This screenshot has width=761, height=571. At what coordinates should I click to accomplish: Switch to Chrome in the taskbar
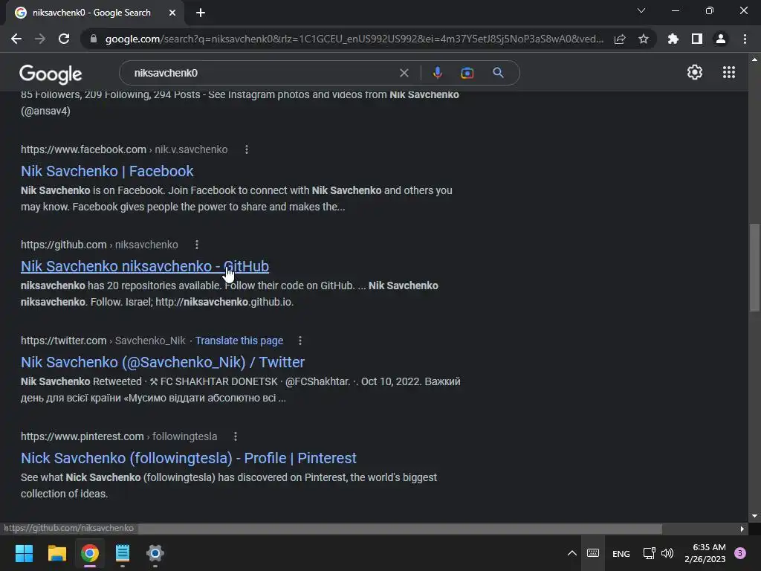90,553
